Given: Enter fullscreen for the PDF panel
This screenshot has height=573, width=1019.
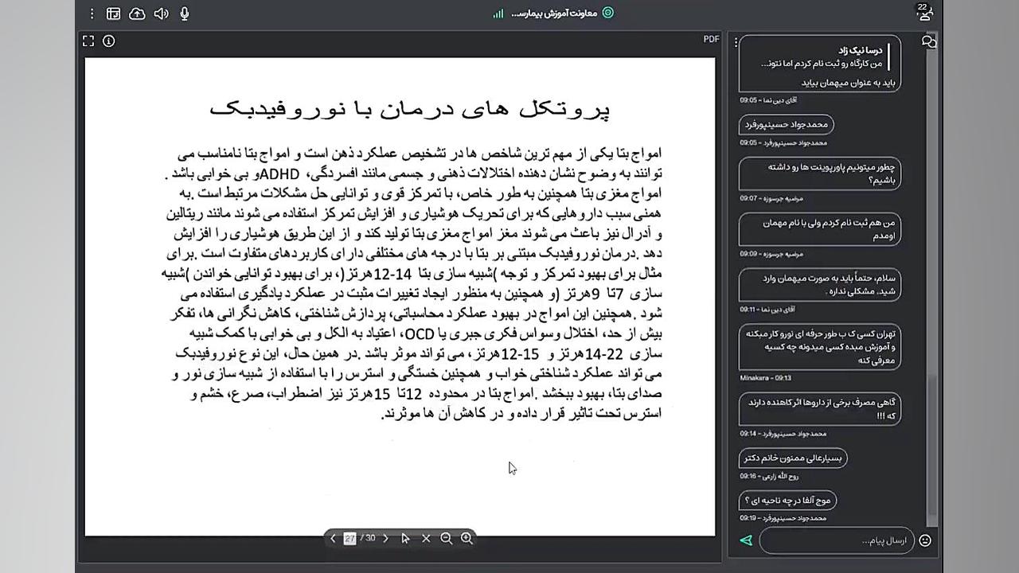Looking at the screenshot, I should click(x=88, y=41).
